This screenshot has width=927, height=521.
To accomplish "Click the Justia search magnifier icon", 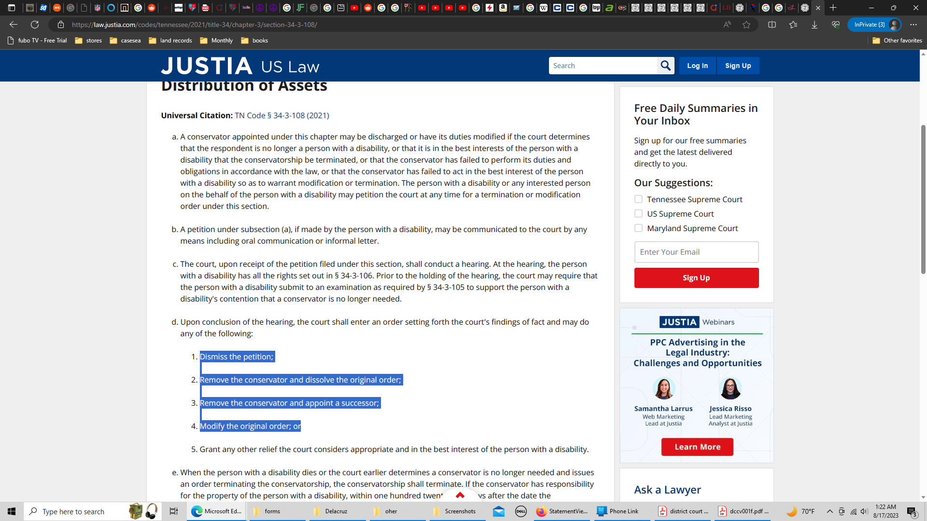I will 666,66.
